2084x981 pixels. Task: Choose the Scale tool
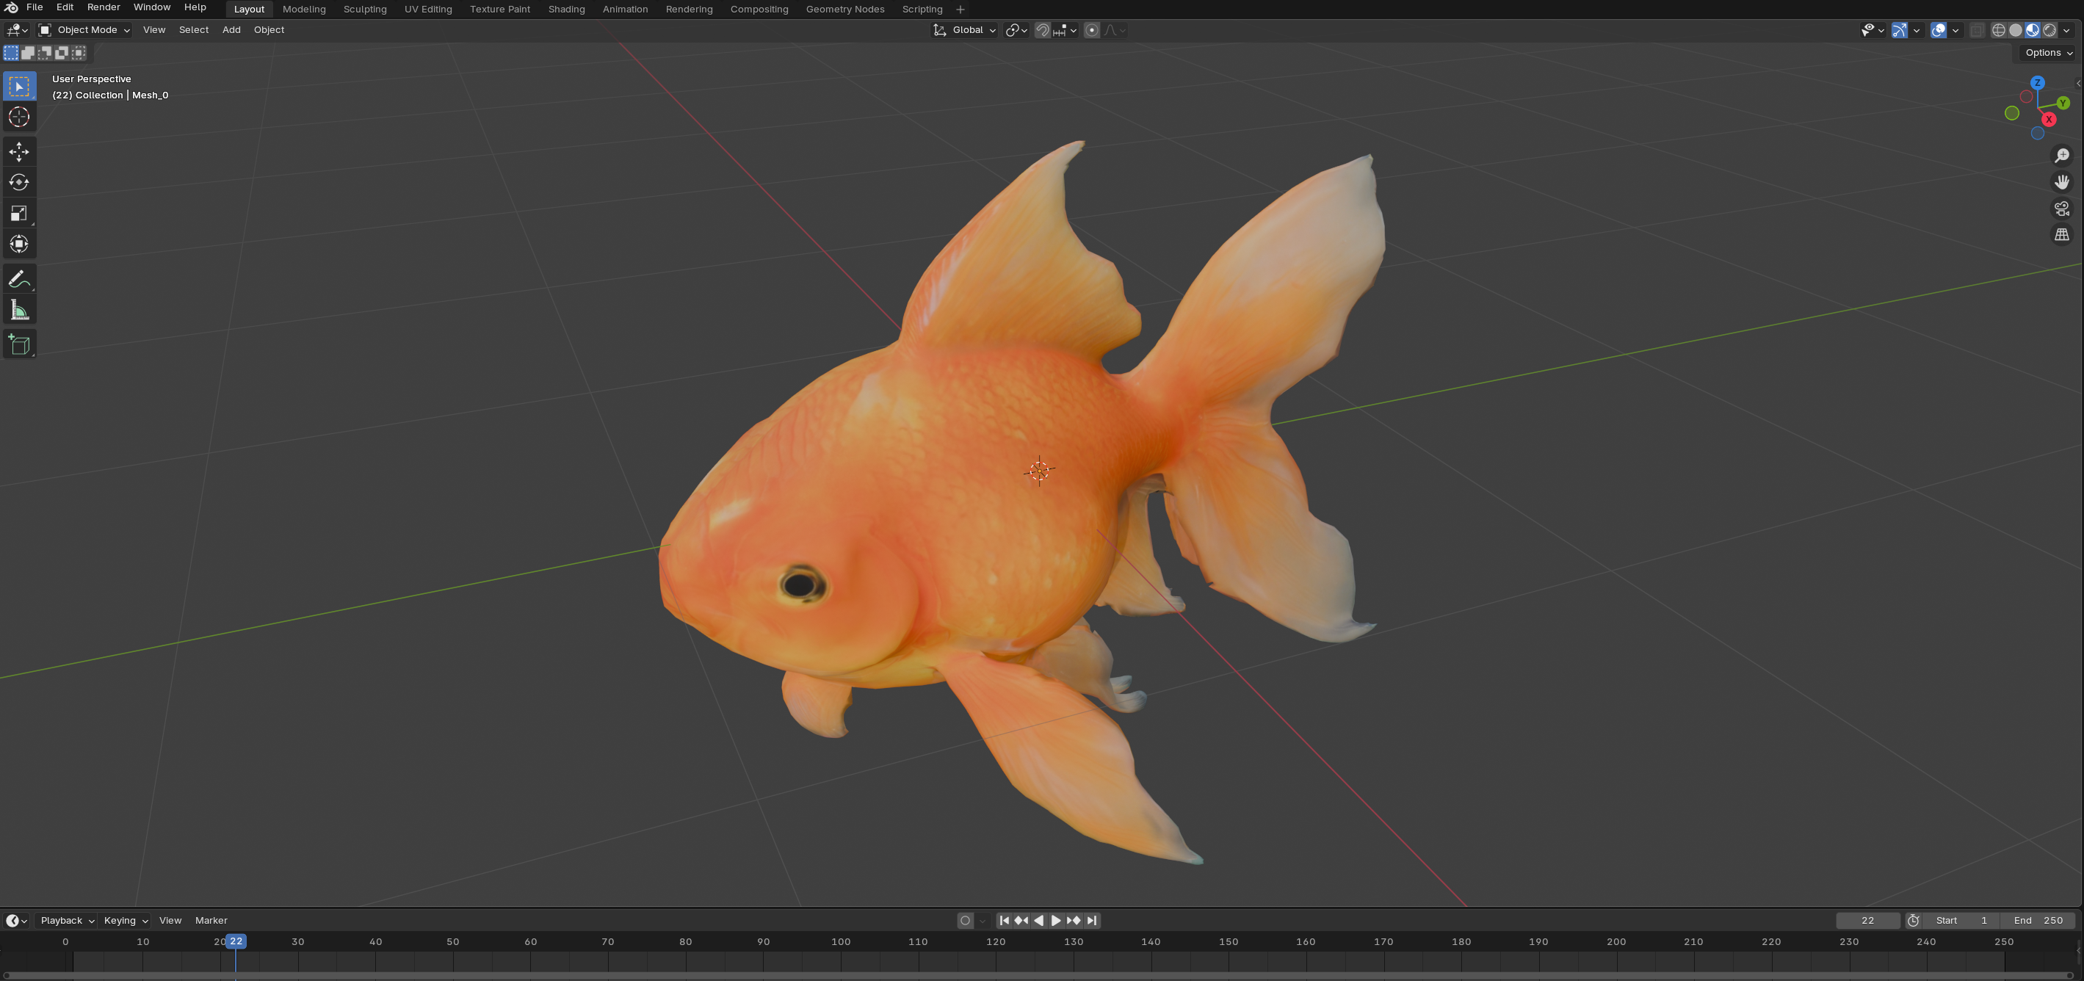pos(19,214)
